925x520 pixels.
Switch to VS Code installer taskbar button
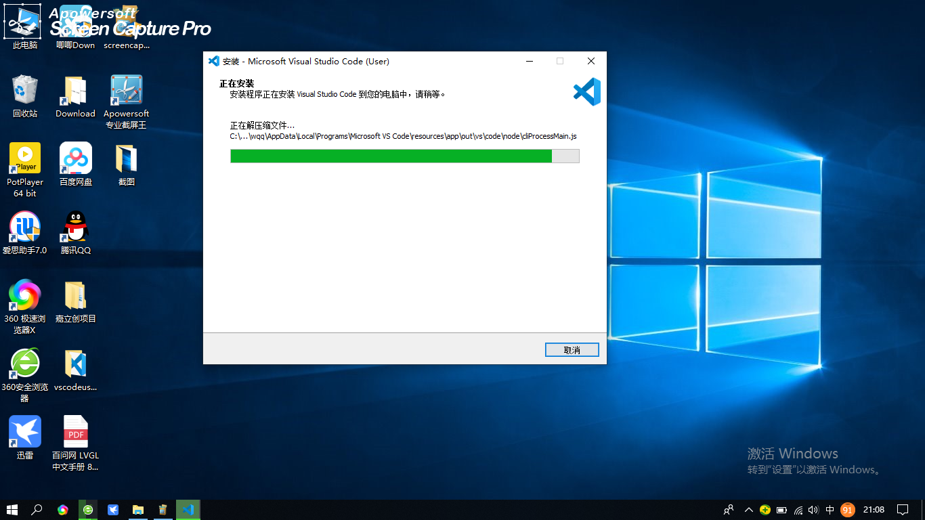click(x=188, y=510)
